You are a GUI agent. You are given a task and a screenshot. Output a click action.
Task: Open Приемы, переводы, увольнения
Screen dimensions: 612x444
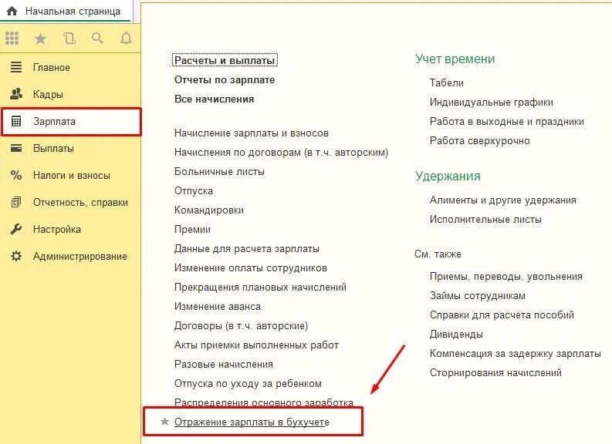(x=505, y=277)
